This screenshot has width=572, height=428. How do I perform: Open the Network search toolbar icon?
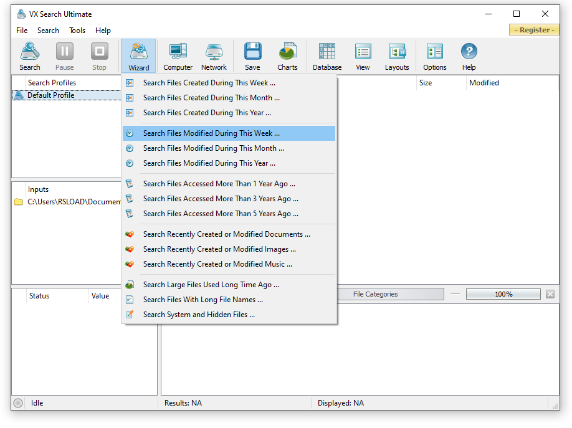pyautogui.click(x=214, y=56)
